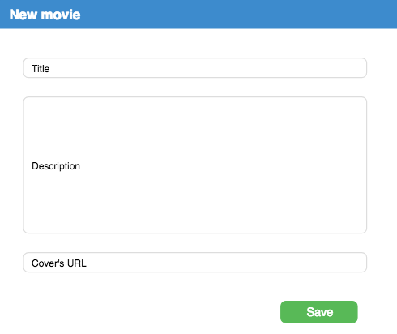The image size is (397, 334).
Task: Activate the cover URL text box
Action: (195, 263)
